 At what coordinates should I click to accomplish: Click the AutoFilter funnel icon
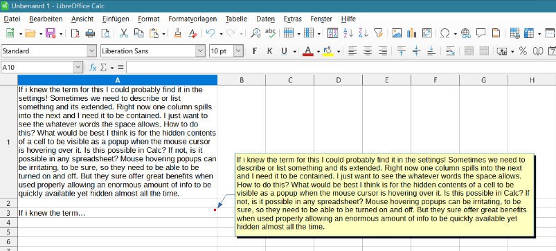378,33
